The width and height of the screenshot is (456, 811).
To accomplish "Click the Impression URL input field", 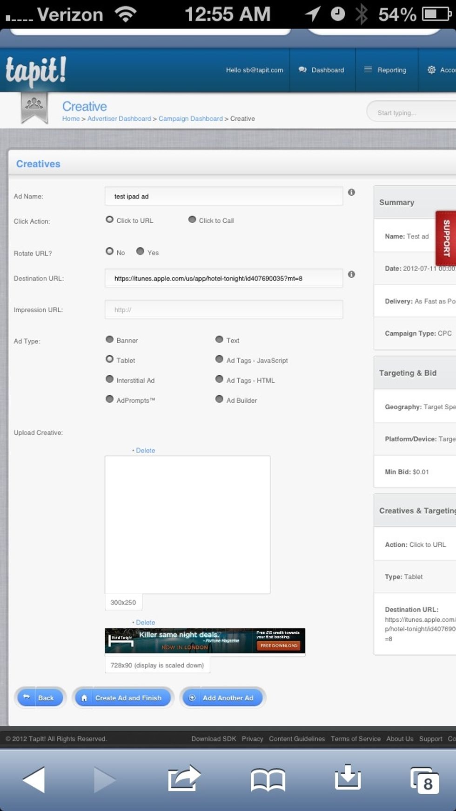I will click(x=224, y=309).
